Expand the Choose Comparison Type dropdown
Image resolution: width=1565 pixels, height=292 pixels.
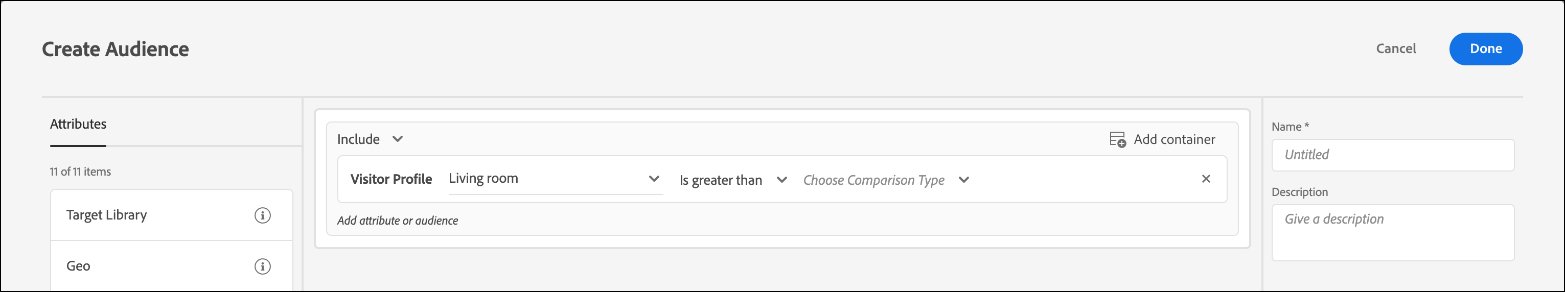(873, 180)
